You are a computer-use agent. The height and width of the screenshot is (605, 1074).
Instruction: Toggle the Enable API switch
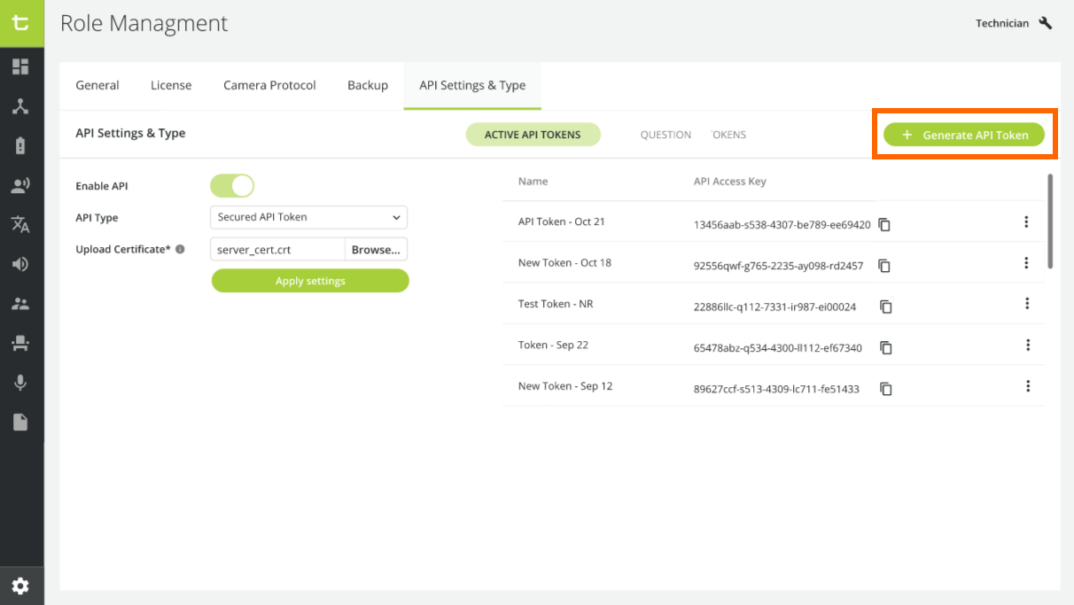[x=232, y=185]
